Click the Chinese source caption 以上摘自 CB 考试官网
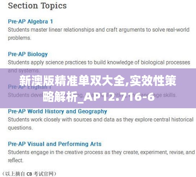 pyautogui.click(x=29, y=174)
